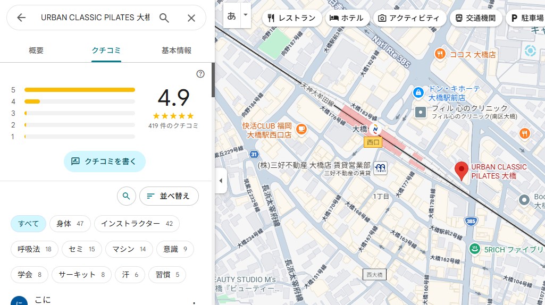Switch to the 基本情報 tab
This screenshot has height=305, width=545.
click(176, 50)
